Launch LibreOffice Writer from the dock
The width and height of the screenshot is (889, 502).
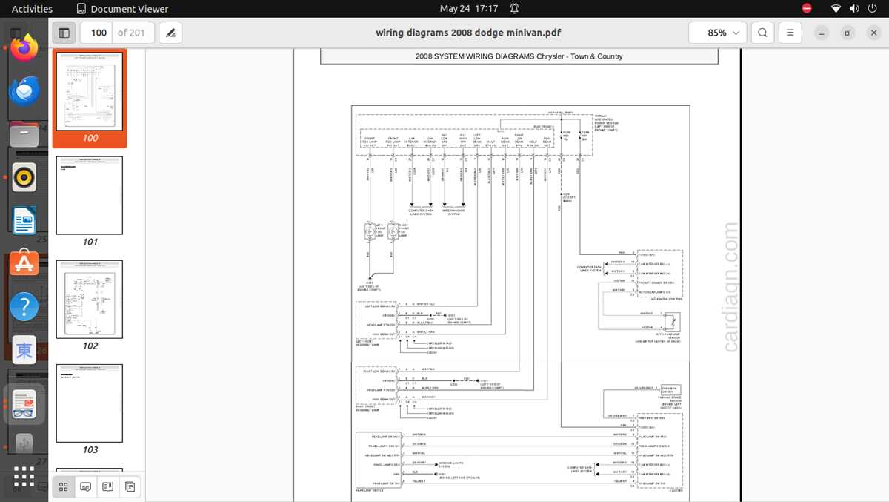(x=24, y=220)
